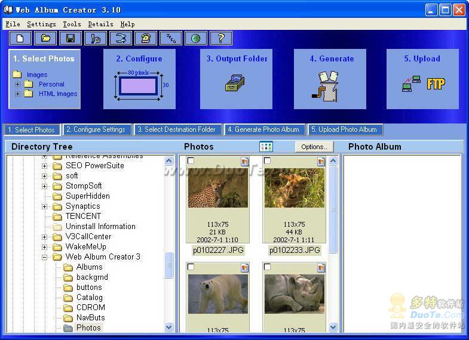Open the 1. Select Photos step panel

click(x=45, y=79)
